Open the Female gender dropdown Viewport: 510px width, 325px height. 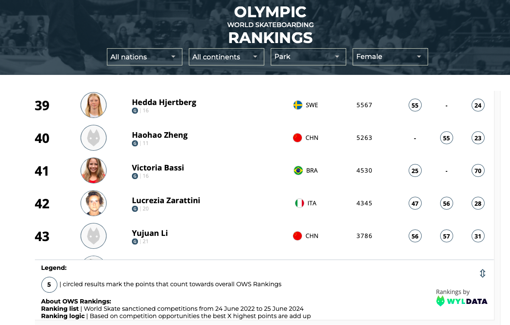390,57
